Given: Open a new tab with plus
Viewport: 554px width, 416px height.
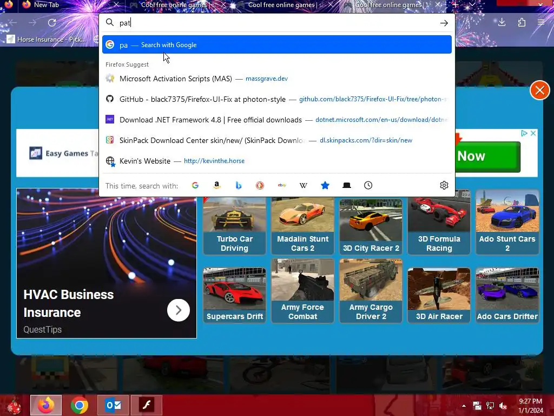Looking at the screenshot, I should (456, 4).
